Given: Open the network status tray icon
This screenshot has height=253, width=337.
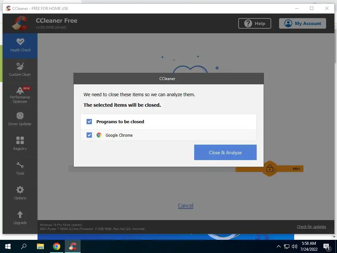Looking at the screenshot, I should click(x=287, y=246).
